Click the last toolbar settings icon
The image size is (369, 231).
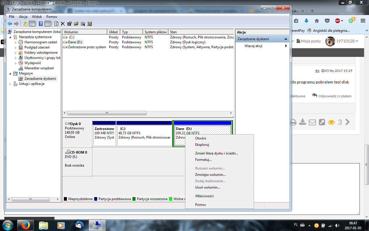click(x=90, y=24)
